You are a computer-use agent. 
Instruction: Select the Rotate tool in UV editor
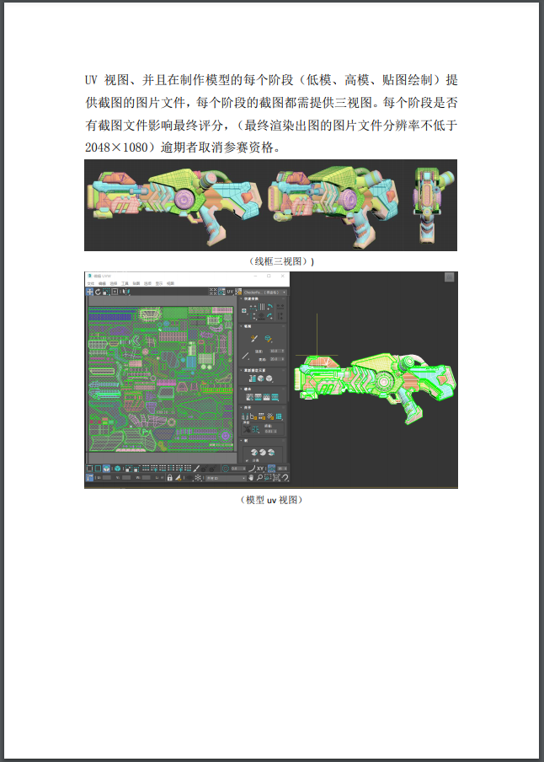point(99,292)
